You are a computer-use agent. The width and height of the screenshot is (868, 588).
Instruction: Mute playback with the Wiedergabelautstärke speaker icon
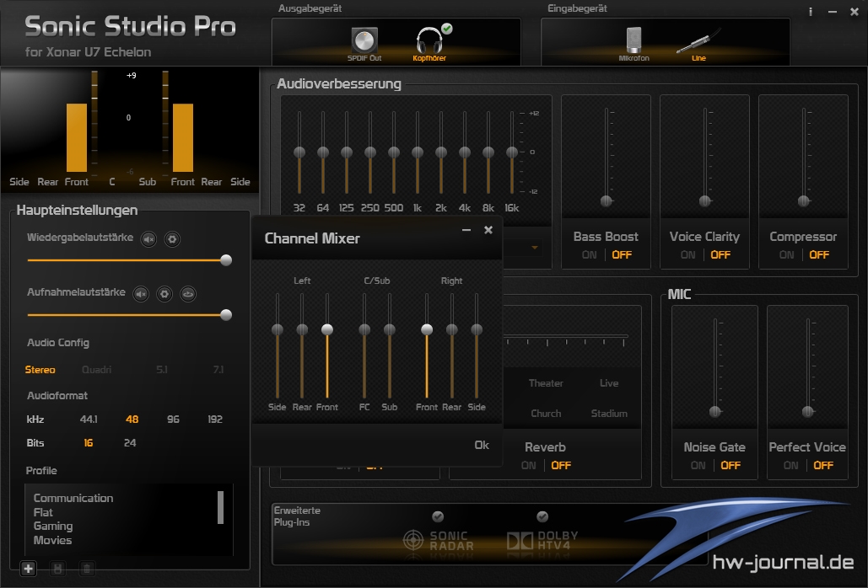(148, 239)
